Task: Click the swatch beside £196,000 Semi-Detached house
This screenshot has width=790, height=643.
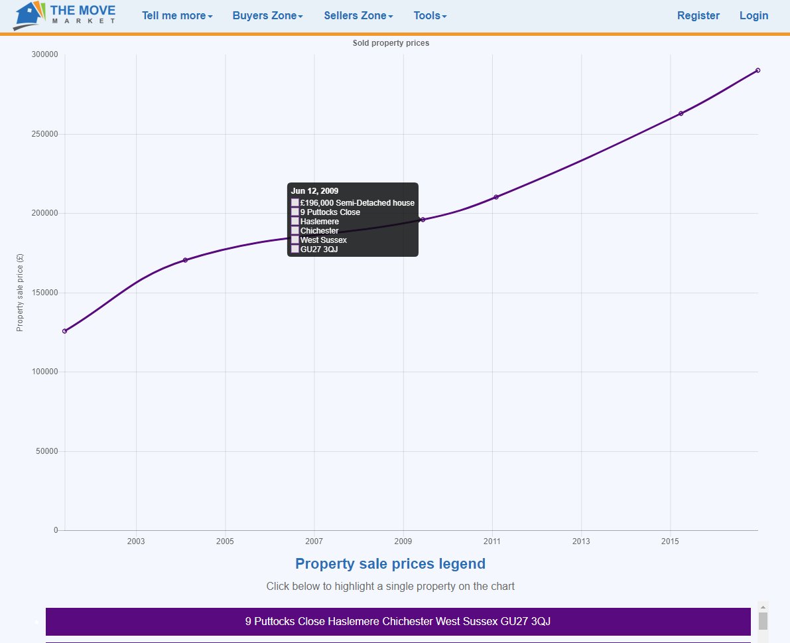Action: coord(295,202)
